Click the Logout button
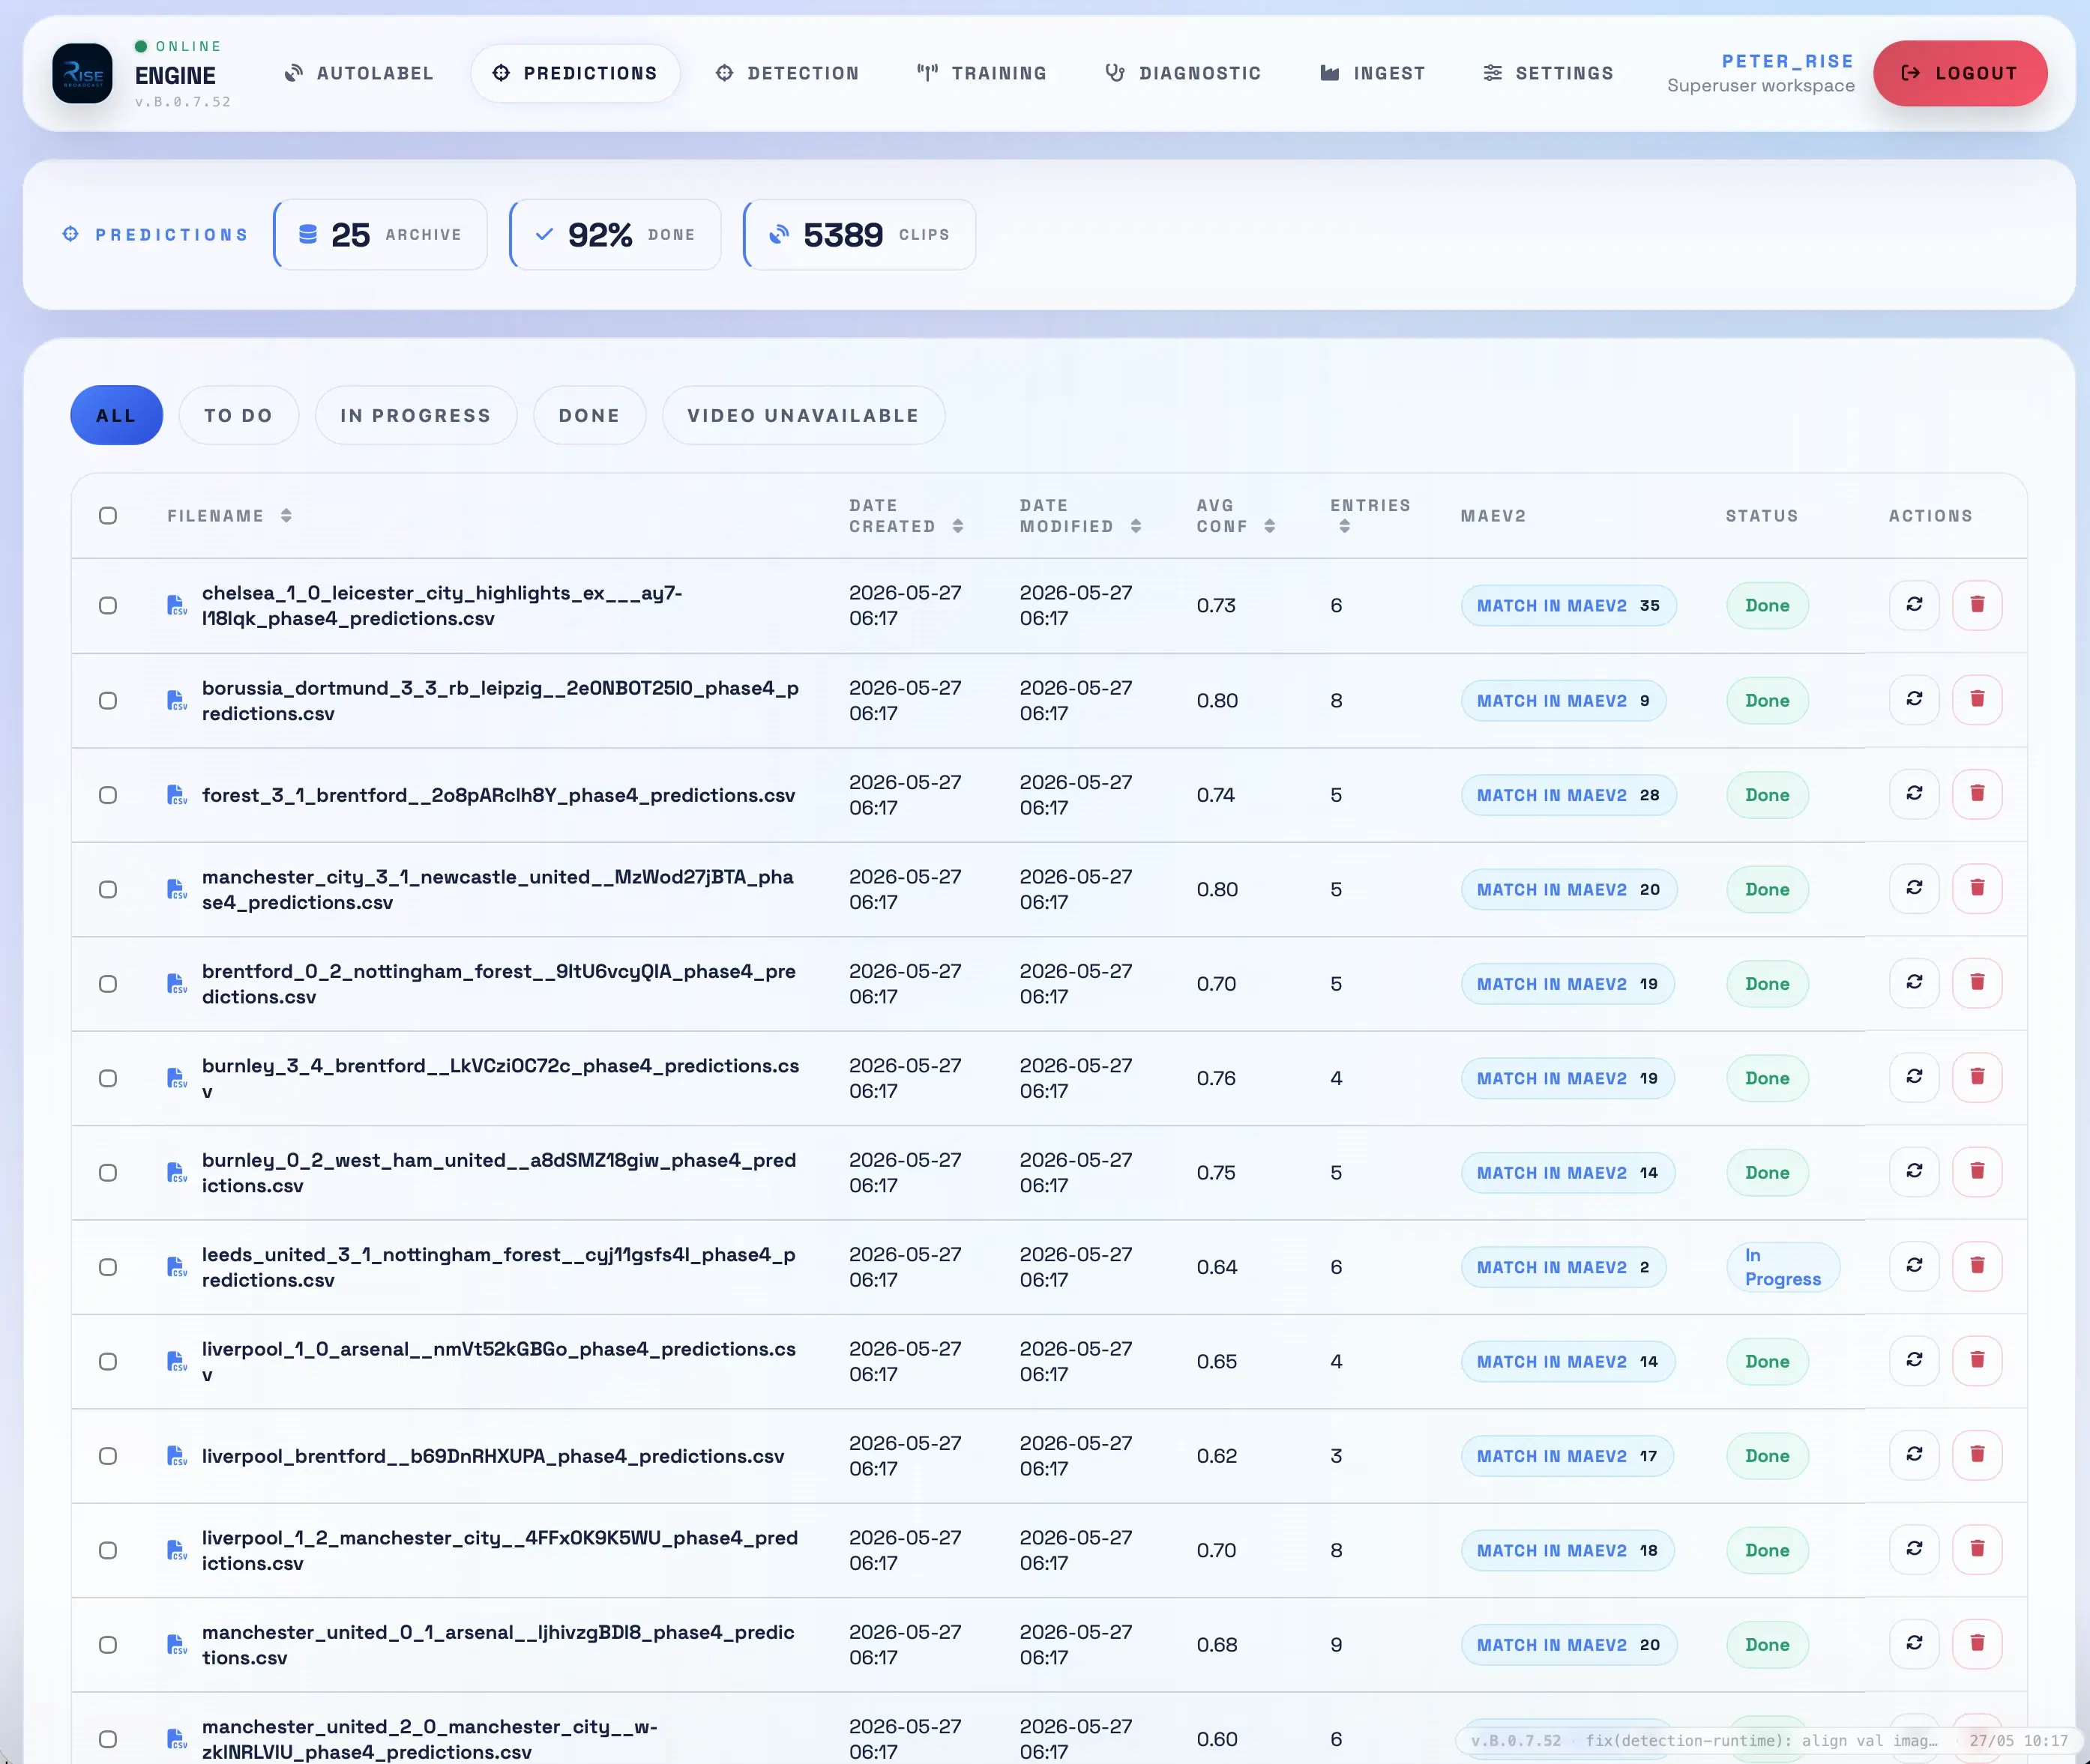The width and height of the screenshot is (2090, 1764). click(1959, 73)
